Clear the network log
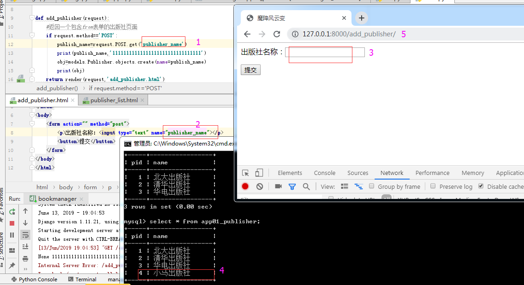 [260, 186]
